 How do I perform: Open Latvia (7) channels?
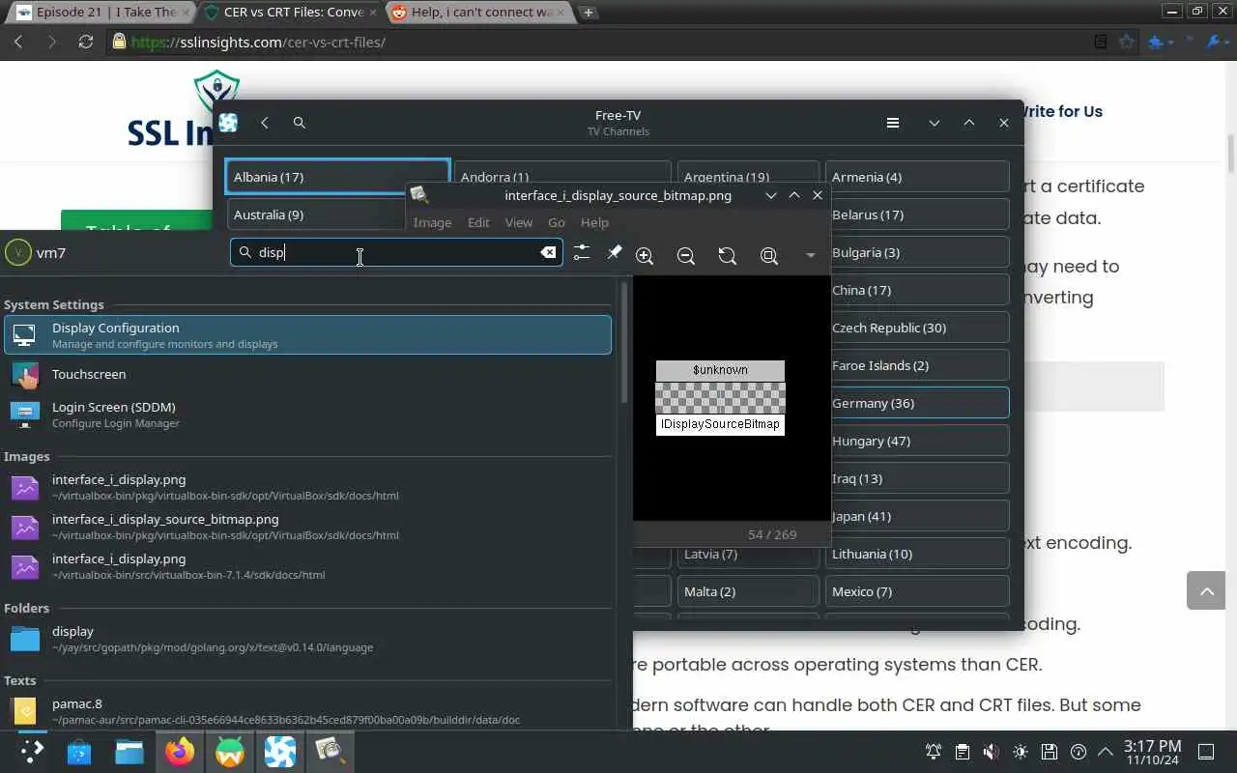pos(748,554)
